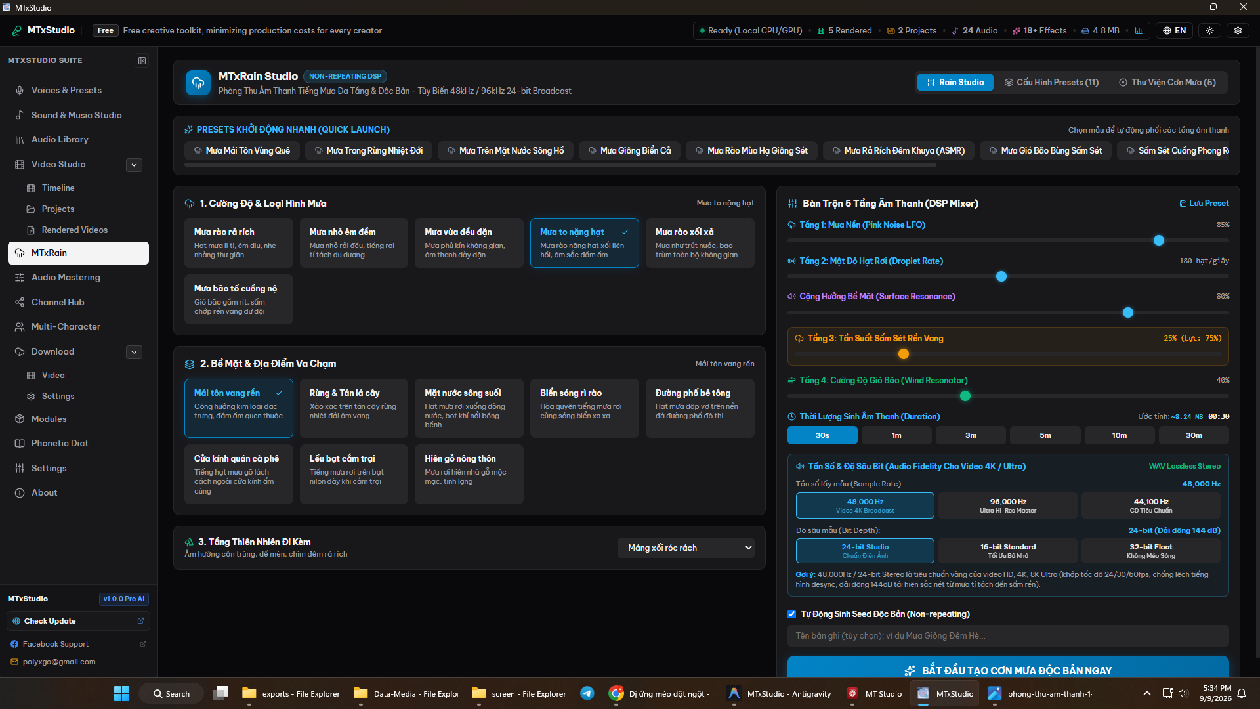This screenshot has width=1260, height=709.
Task: Choose 16-bit Standard bit depth
Action: 1008,551
